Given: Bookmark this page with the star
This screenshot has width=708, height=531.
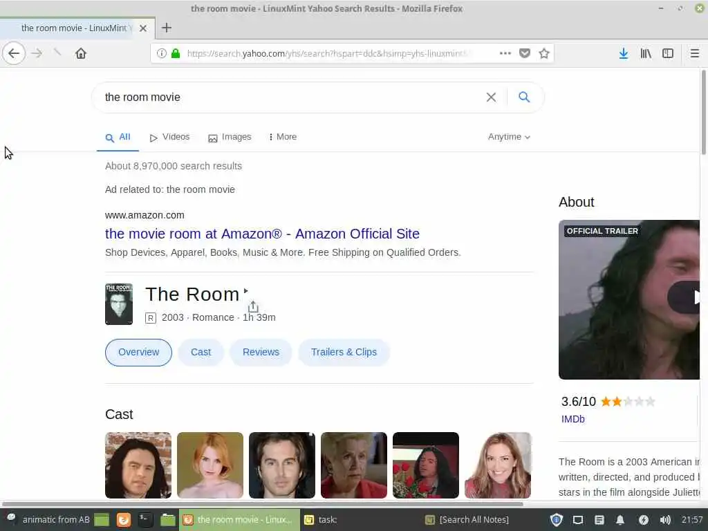Looking at the screenshot, I should 544,53.
